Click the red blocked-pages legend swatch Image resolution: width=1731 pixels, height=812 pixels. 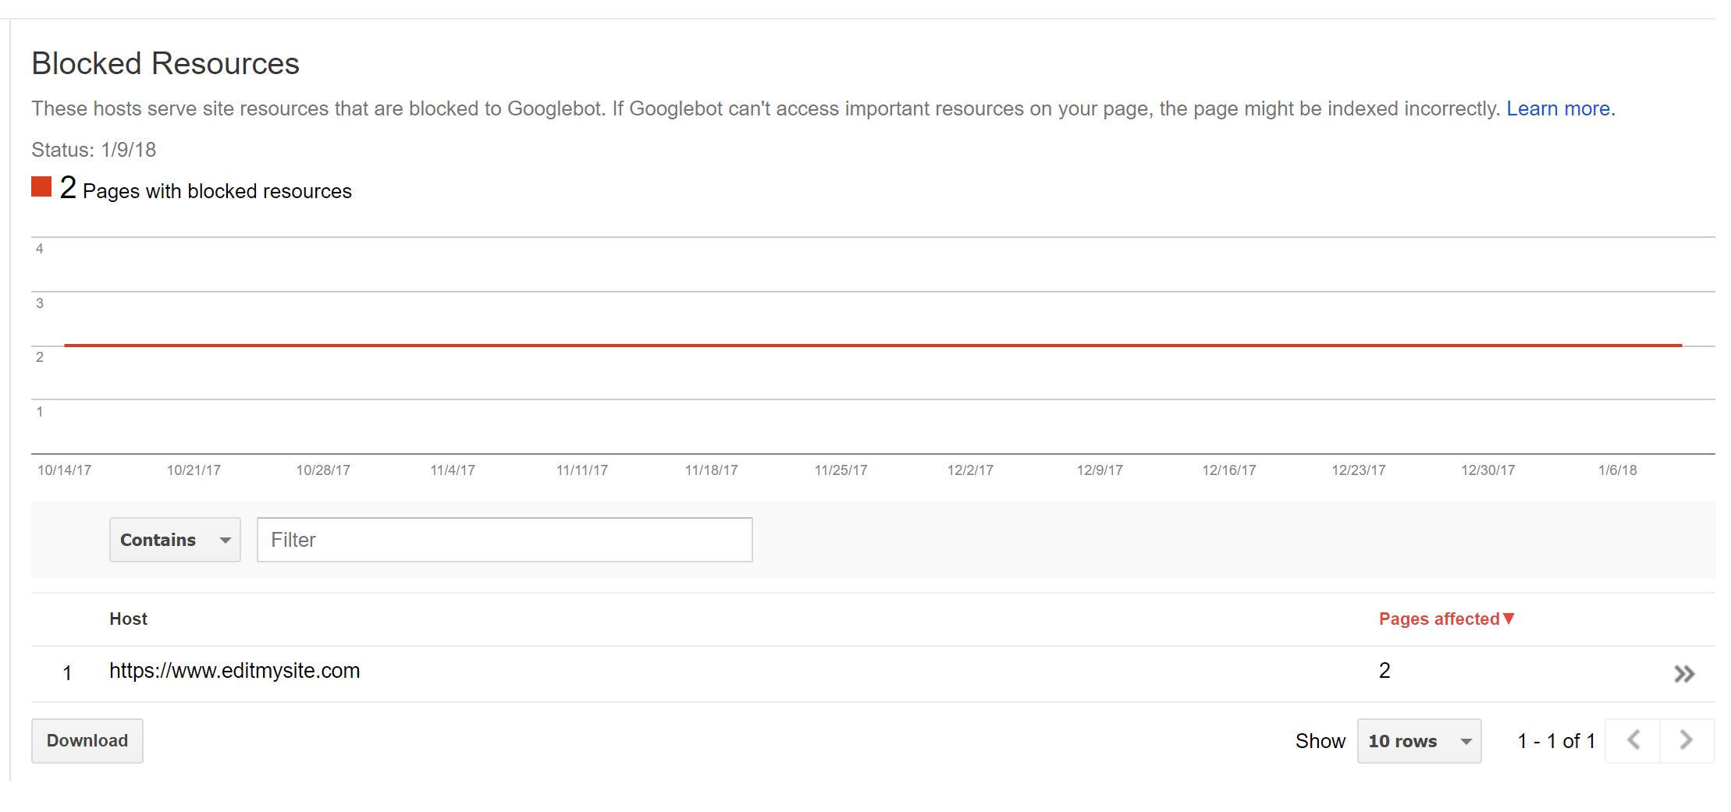(41, 187)
